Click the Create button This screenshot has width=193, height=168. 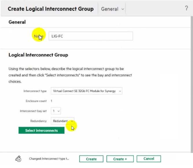[x=91, y=159]
